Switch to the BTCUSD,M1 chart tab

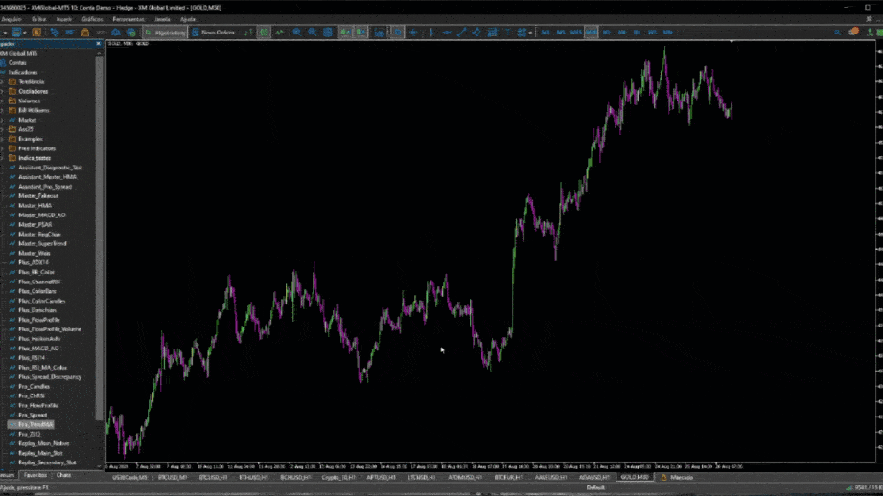[x=173, y=478]
